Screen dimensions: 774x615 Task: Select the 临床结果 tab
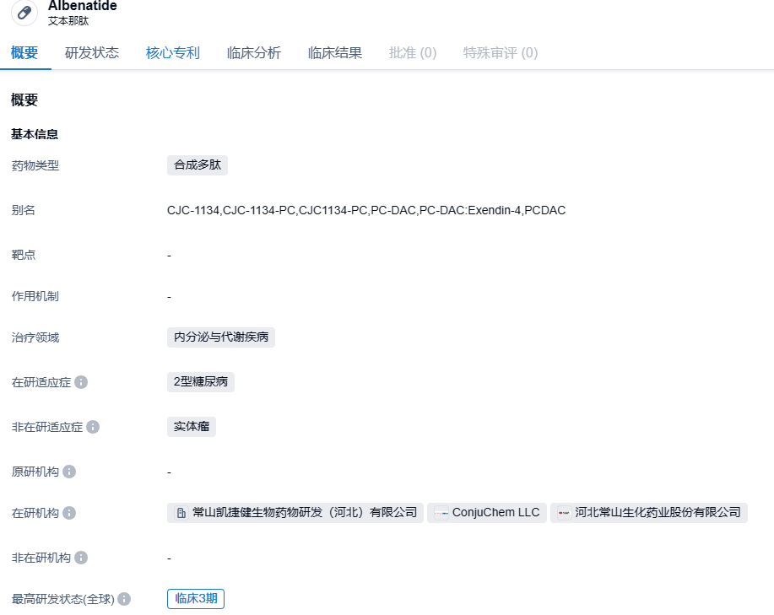[x=335, y=53]
